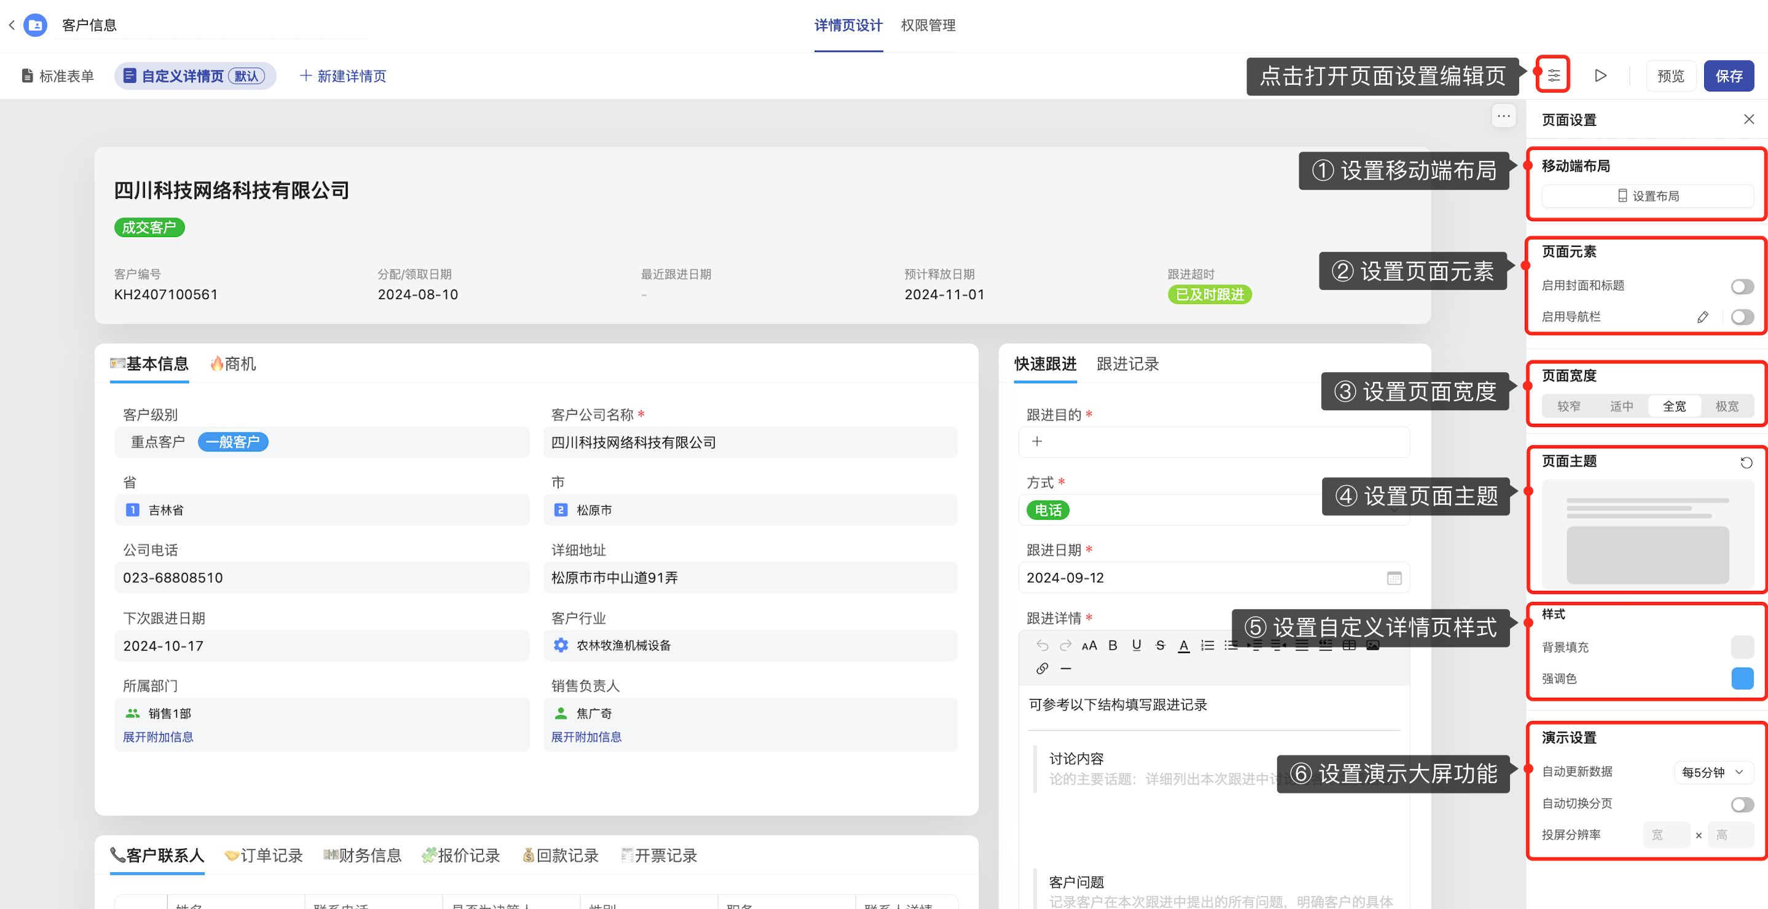The image size is (1768, 909).
Task: Open the page settings panel icon
Action: click(x=1554, y=75)
